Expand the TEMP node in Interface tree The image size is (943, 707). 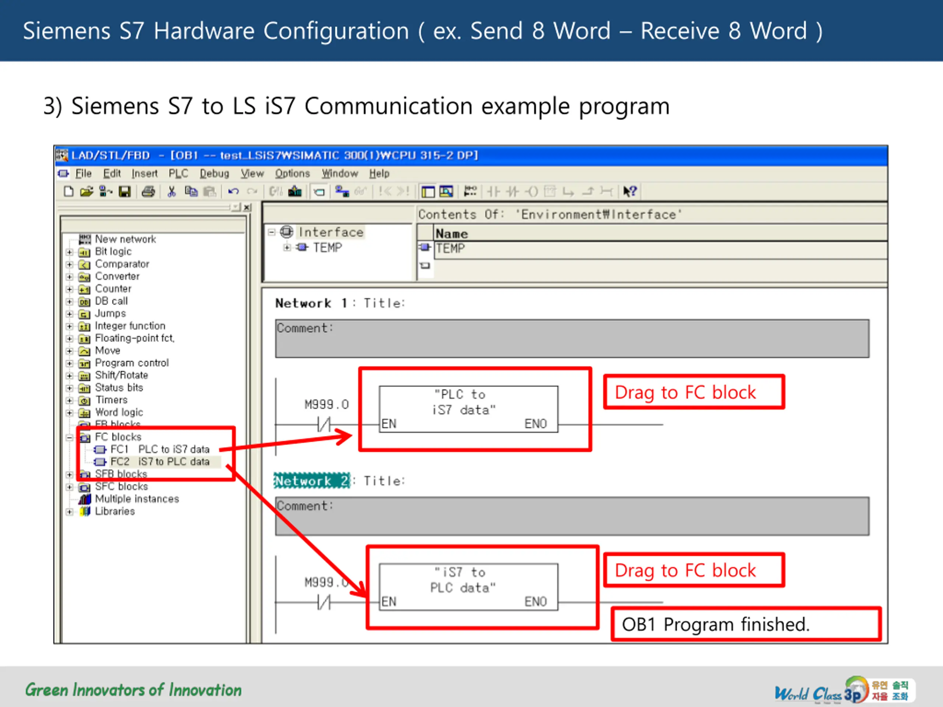pos(287,247)
